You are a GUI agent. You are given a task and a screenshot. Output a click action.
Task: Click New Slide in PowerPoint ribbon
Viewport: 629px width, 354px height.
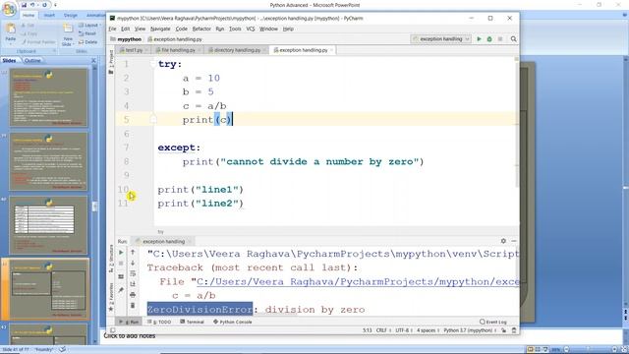tap(68, 34)
